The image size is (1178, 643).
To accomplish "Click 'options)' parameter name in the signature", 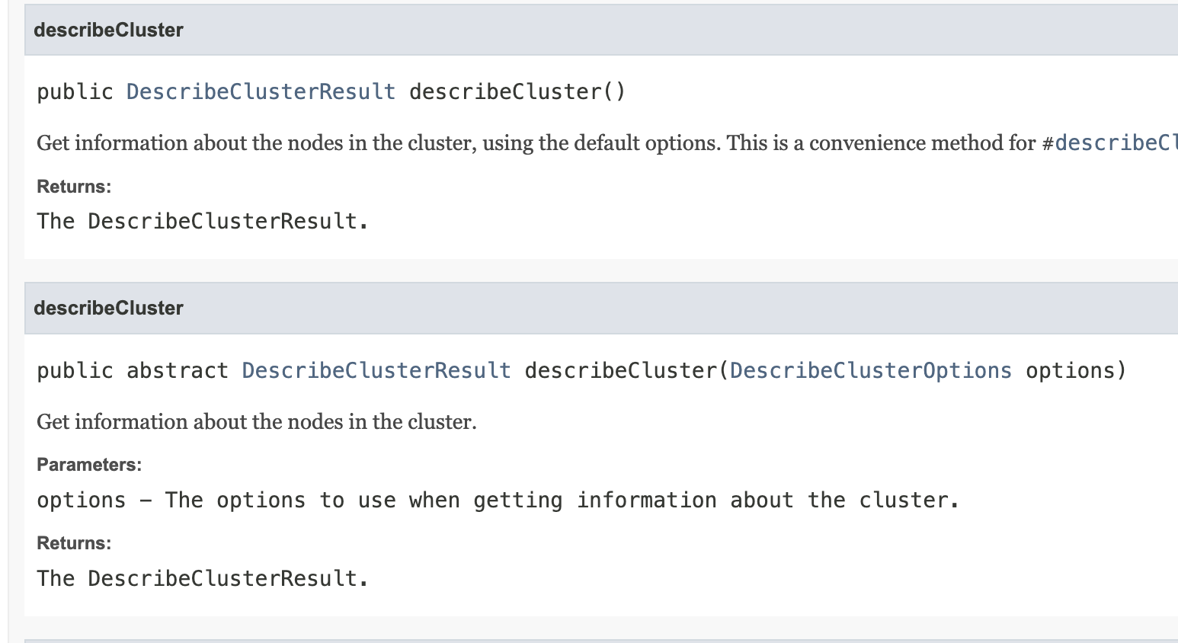I will pos(1075,371).
